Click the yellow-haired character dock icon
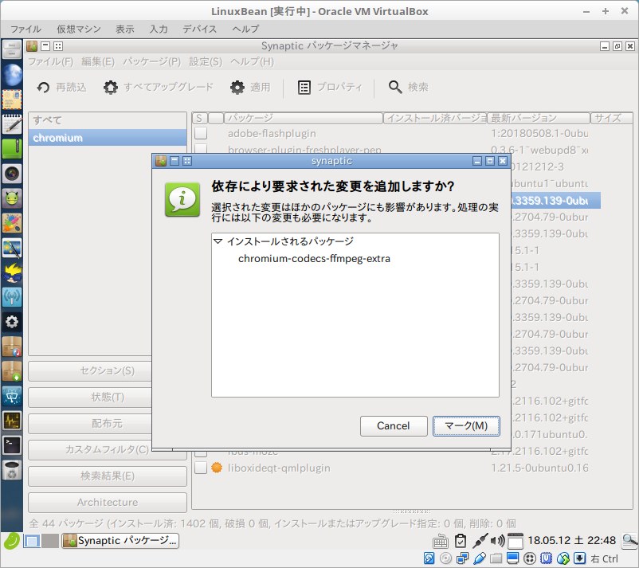Image resolution: width=639 pixels, height=568 pixels. click(12, 272)
